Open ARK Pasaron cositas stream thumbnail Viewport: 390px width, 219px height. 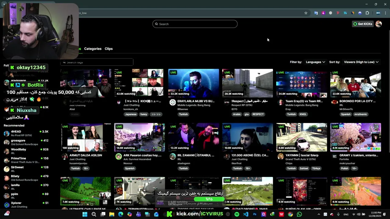coord(140,137)
